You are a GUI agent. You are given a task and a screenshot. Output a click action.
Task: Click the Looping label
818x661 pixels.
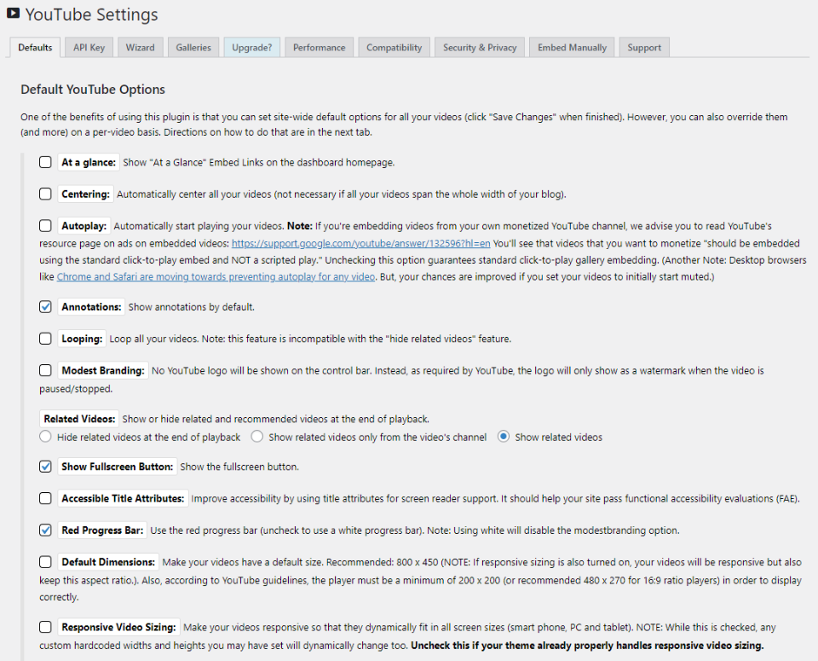point(82,339)
